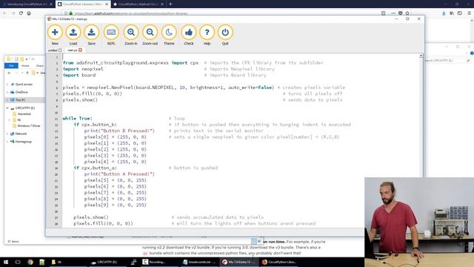The image size is (474, 267).
Task: Go to the browser home page
Action: click(29, 13)
